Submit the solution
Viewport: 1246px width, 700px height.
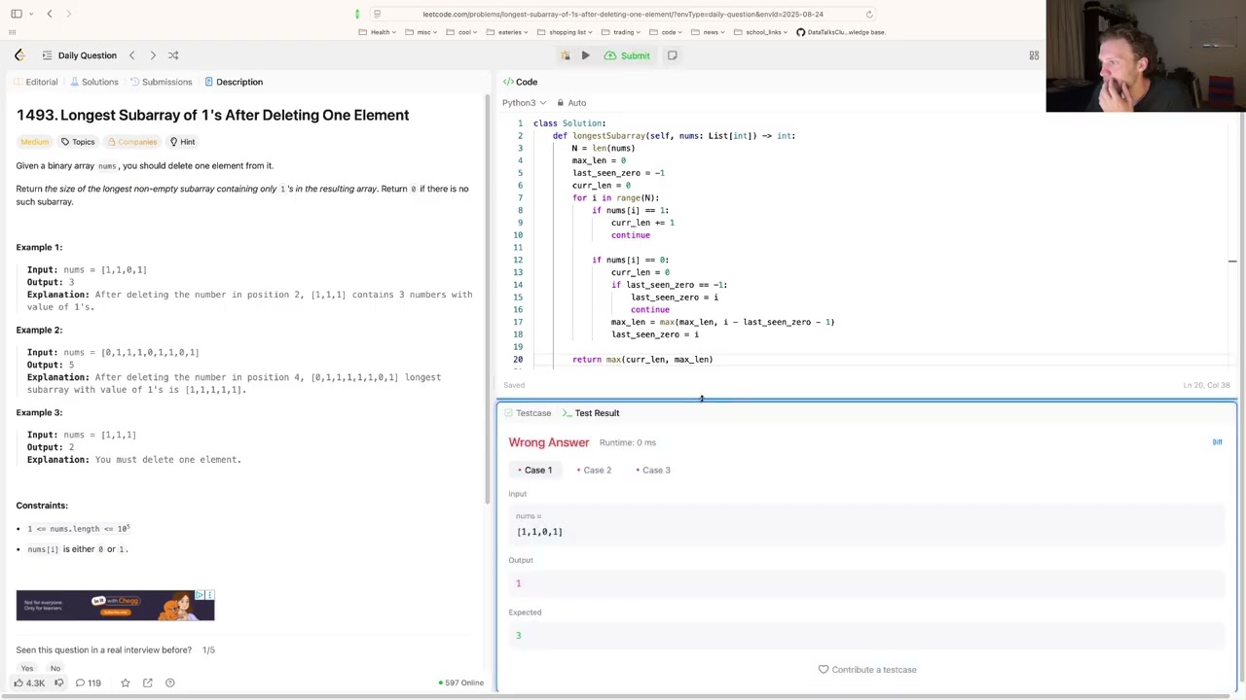[x=628, y=55]
